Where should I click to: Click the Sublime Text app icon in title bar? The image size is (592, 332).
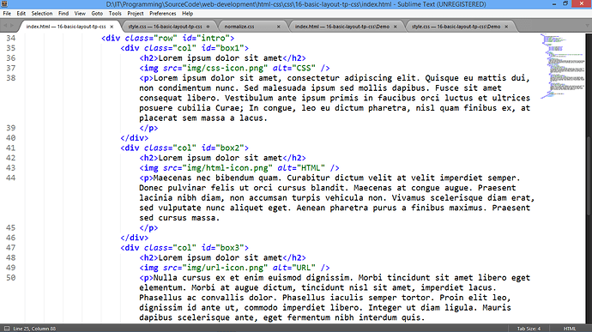click(x=4, y=4)
